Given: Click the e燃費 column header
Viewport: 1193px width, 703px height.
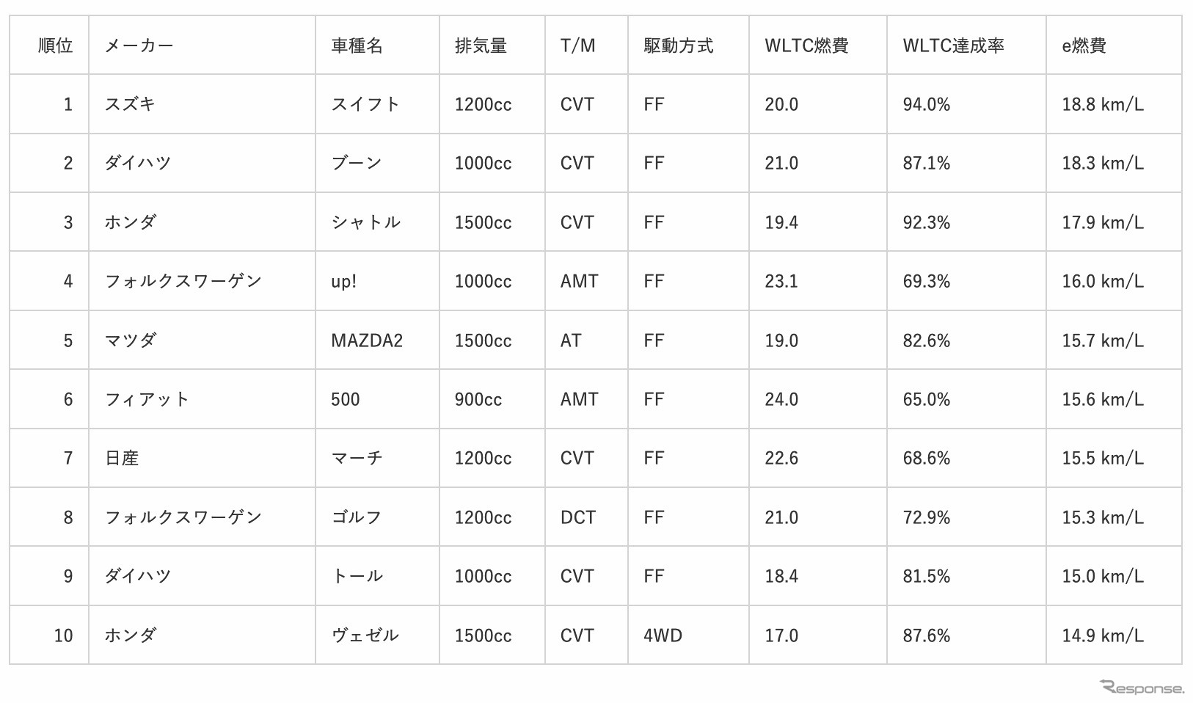Looking at the screenshot, I should click(1084, 45).
